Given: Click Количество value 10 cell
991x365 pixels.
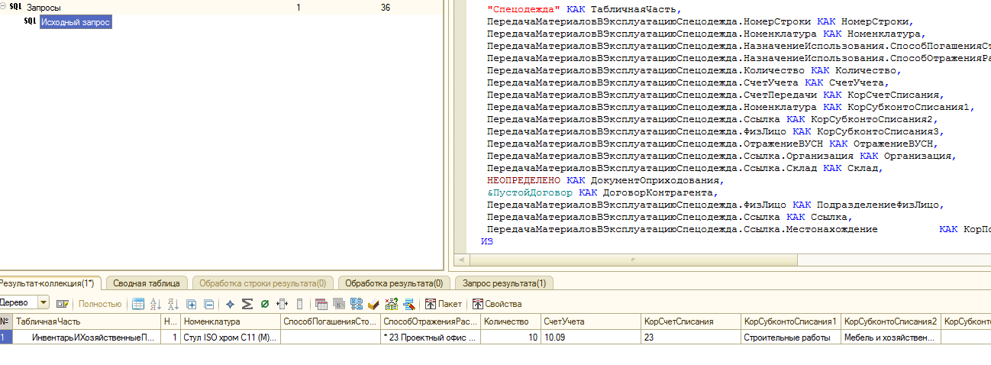Looking at the screenshot, I should pyautogui.click(x=510, y=337).
